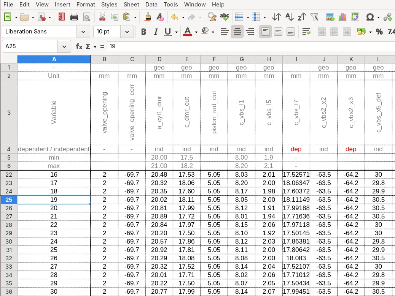Viewport: 395px width, 296px height.
Task: Enable align right for the cell
Action: 250,32
